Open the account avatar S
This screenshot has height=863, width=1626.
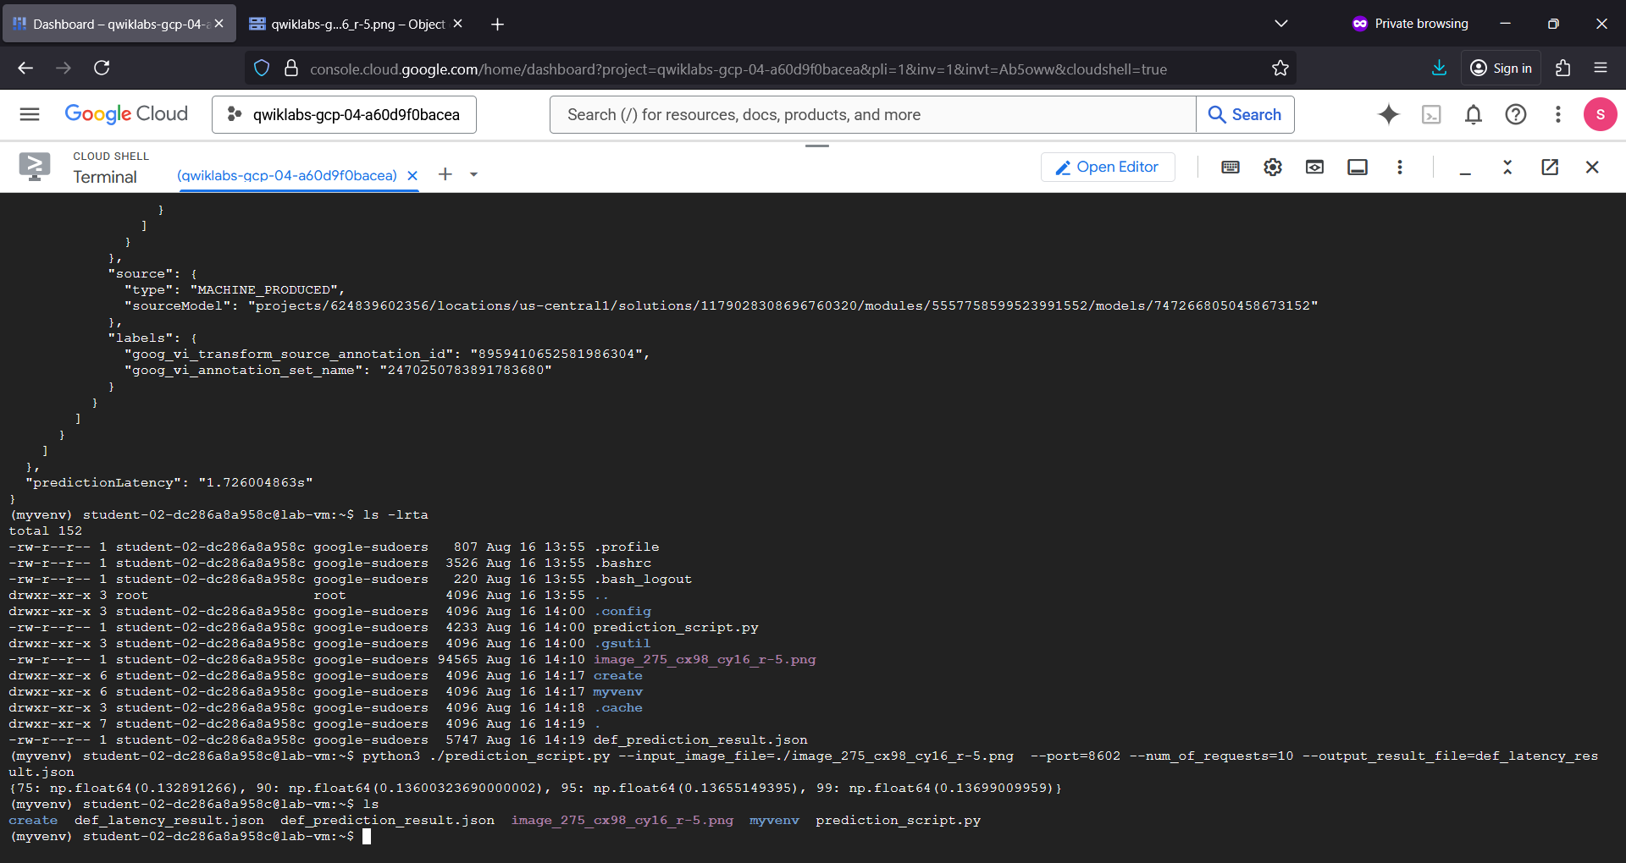[x=1601, y=114]
